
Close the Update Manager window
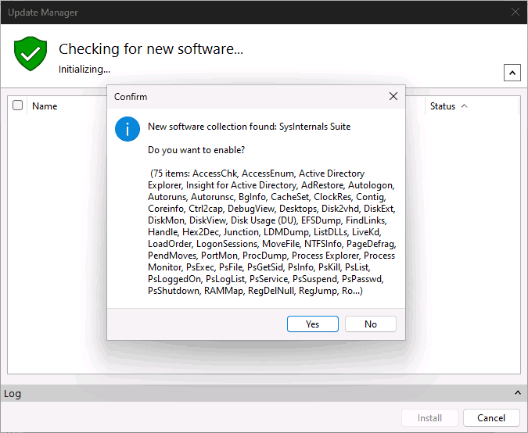pyautogui.click(x=515, y=13)
